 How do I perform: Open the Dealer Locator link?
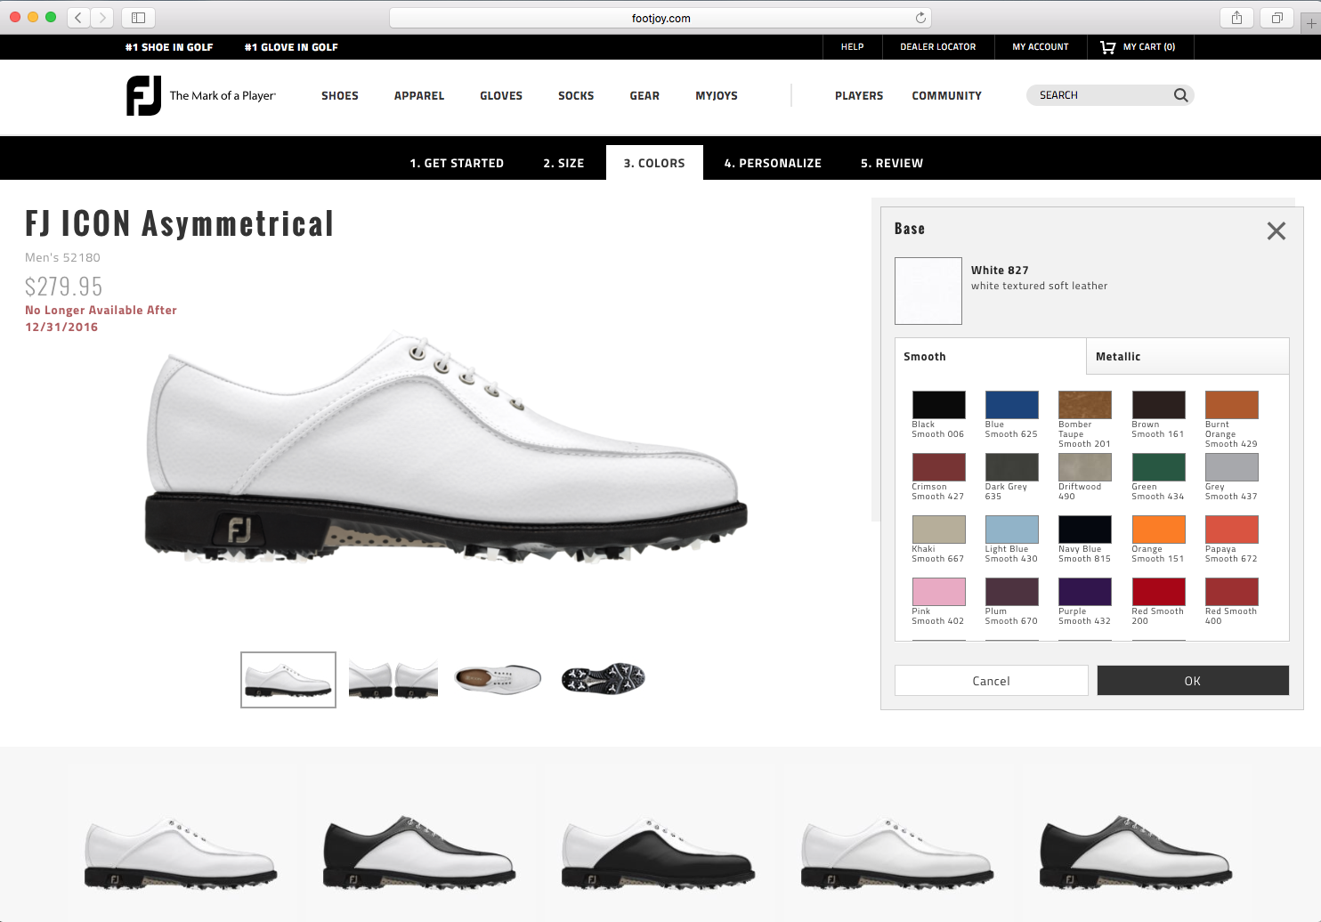(937, 47)
